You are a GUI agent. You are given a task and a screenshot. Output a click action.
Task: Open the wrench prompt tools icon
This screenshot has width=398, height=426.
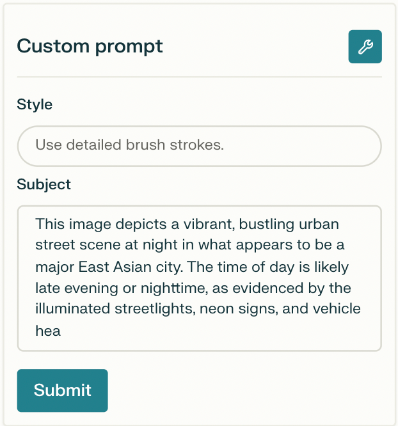coord(365,47)
